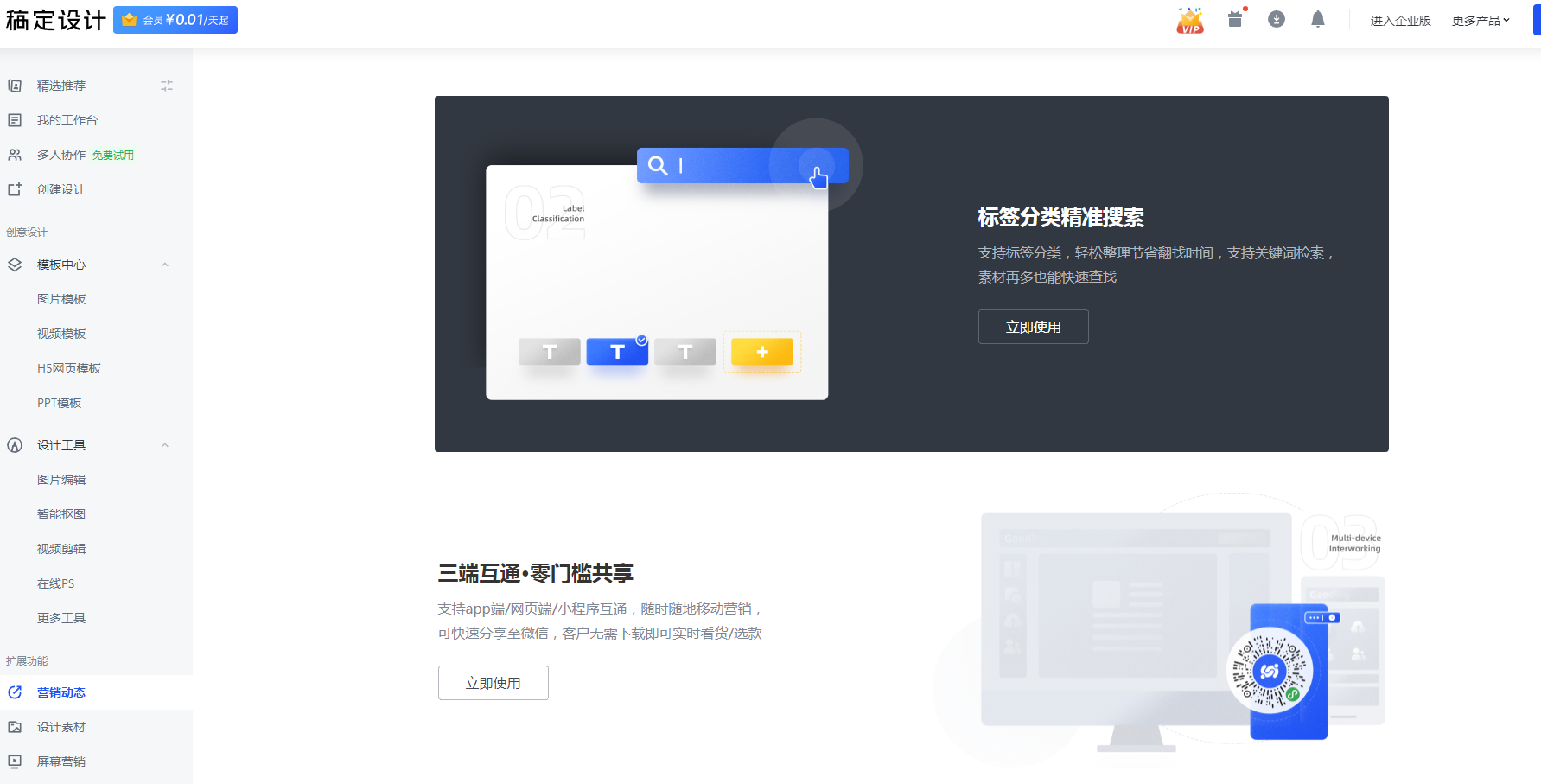The image size is (1541, 784).
Task: Click the 创建设计 plus icon
Action: tap(15, 189)
